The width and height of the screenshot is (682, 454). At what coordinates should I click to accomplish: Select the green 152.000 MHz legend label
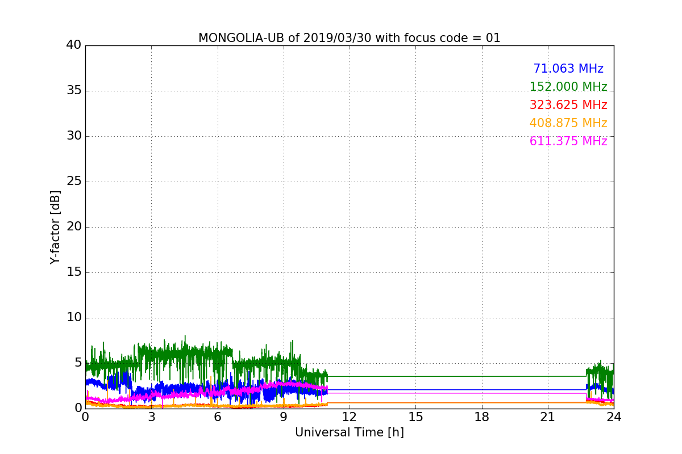[x=568, y=87]
